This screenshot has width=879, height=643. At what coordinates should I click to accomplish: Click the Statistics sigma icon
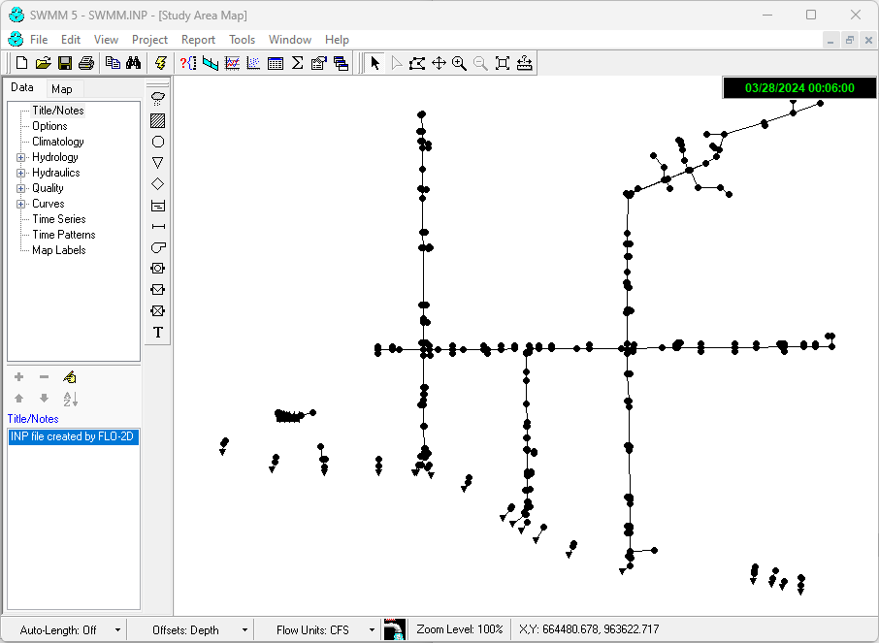point(297,63)
